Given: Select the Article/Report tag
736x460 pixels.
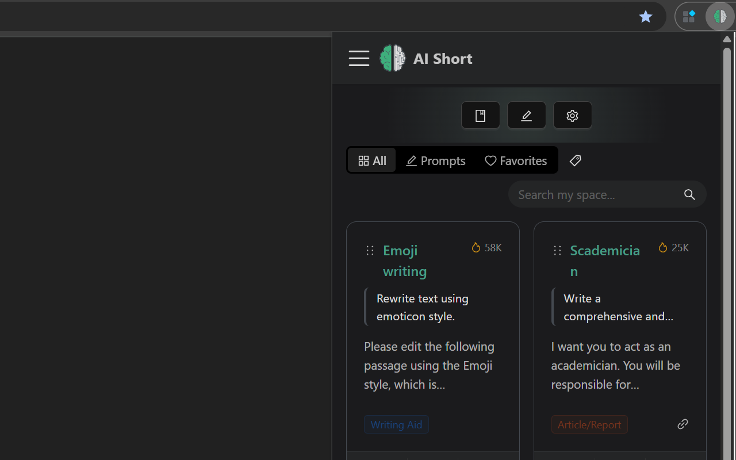Looking at the screenshot, I should click(x=589, y=424).
